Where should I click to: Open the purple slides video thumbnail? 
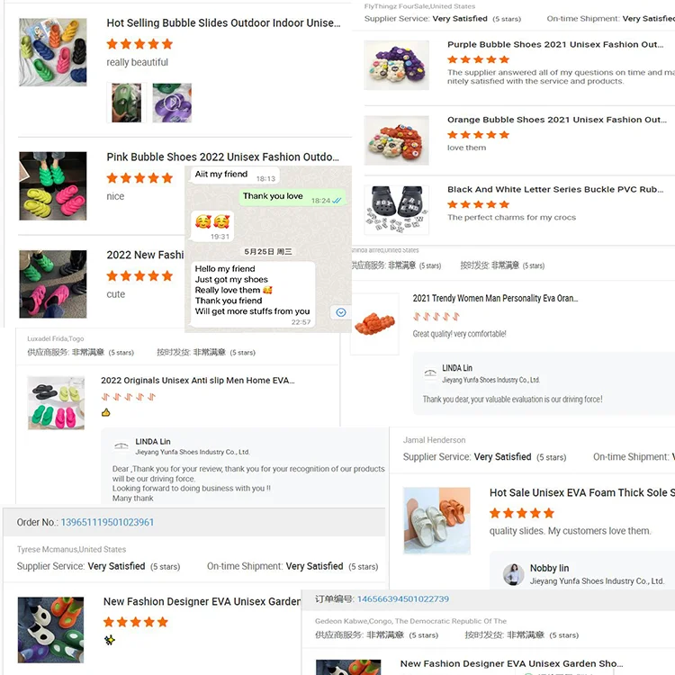coord(172,103)
